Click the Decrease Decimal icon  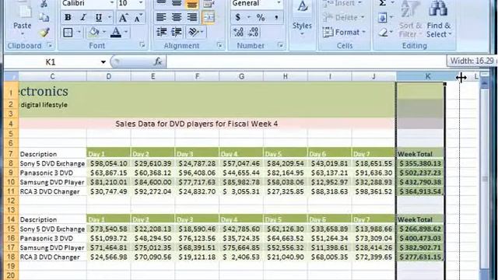tap(254, 32)
